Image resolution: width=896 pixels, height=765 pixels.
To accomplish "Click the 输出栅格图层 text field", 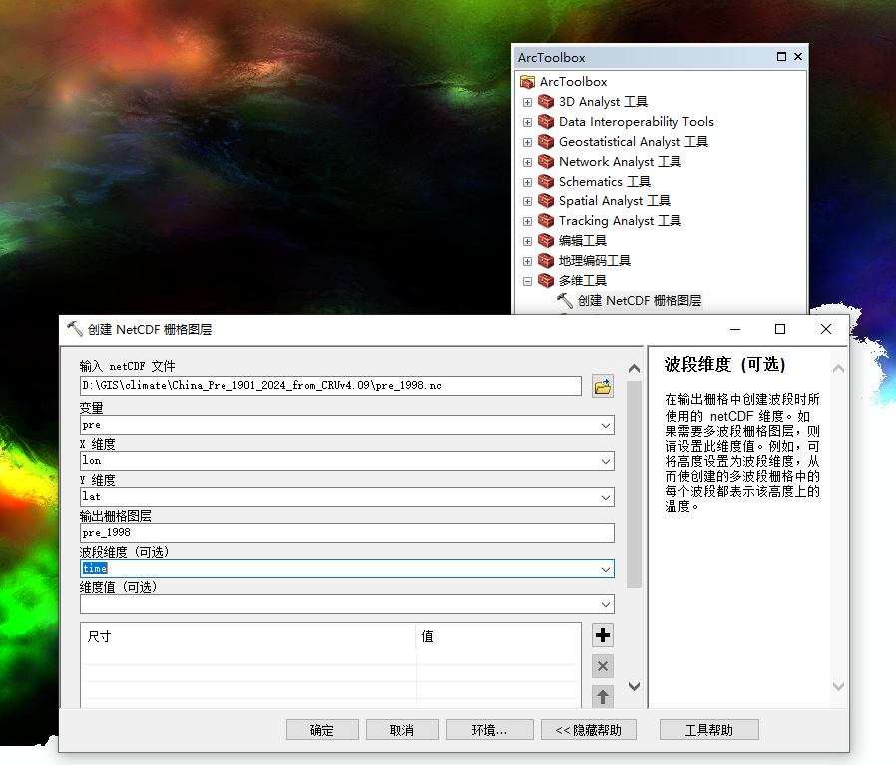I will pyautogui.click(x=346, y=533).
